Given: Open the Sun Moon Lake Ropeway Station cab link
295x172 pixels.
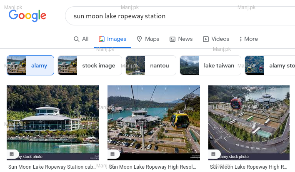Looking at the screenshot, I should (x=52, y=167).
